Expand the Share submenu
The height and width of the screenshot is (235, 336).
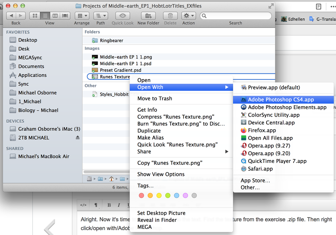[181, 151]
